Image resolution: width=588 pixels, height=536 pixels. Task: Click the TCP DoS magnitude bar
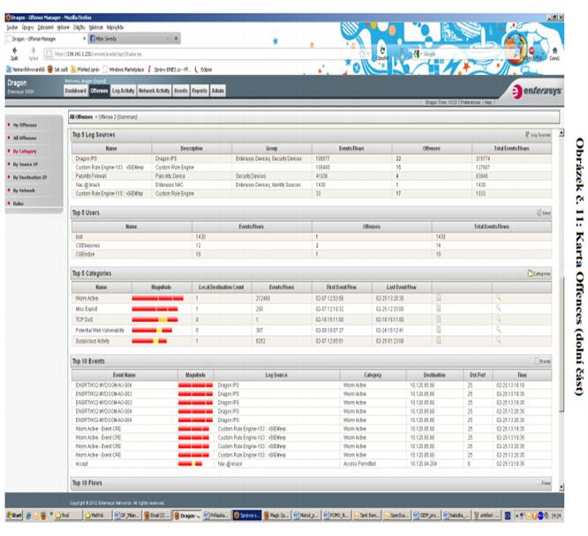[x=155, y=319]
